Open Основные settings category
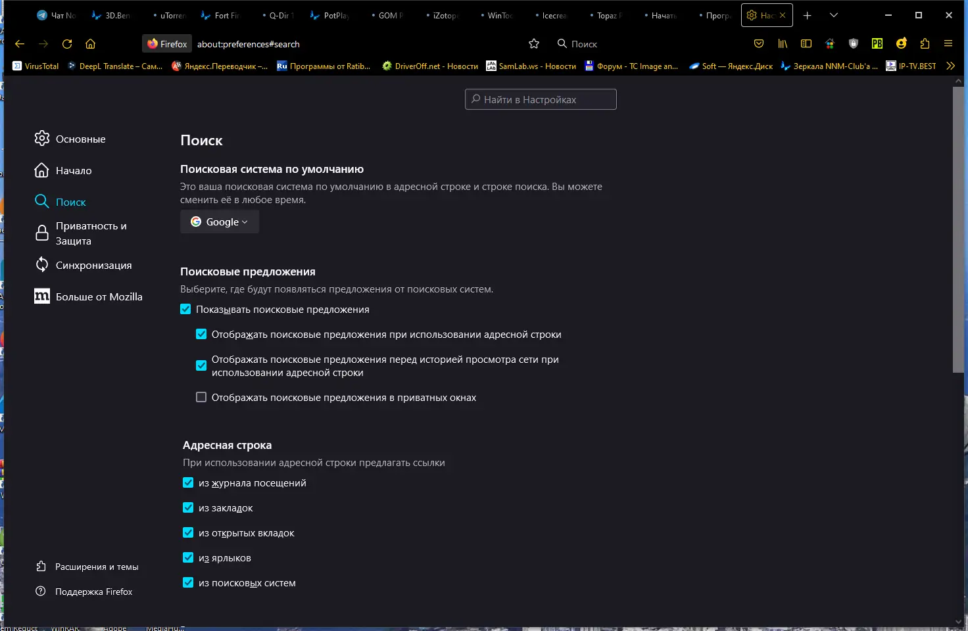This screenshot has height=631, width=968. point(70,139)
